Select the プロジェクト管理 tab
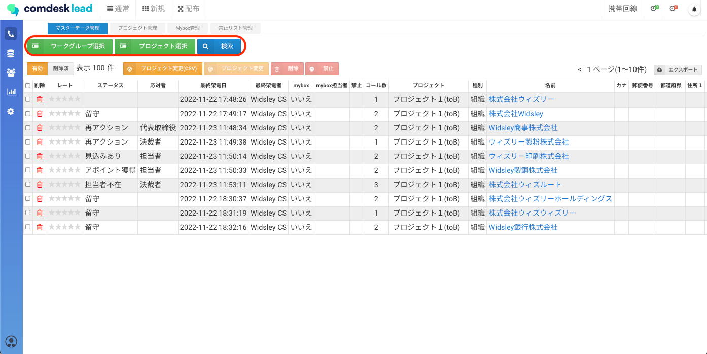 (x=137, y=28)
